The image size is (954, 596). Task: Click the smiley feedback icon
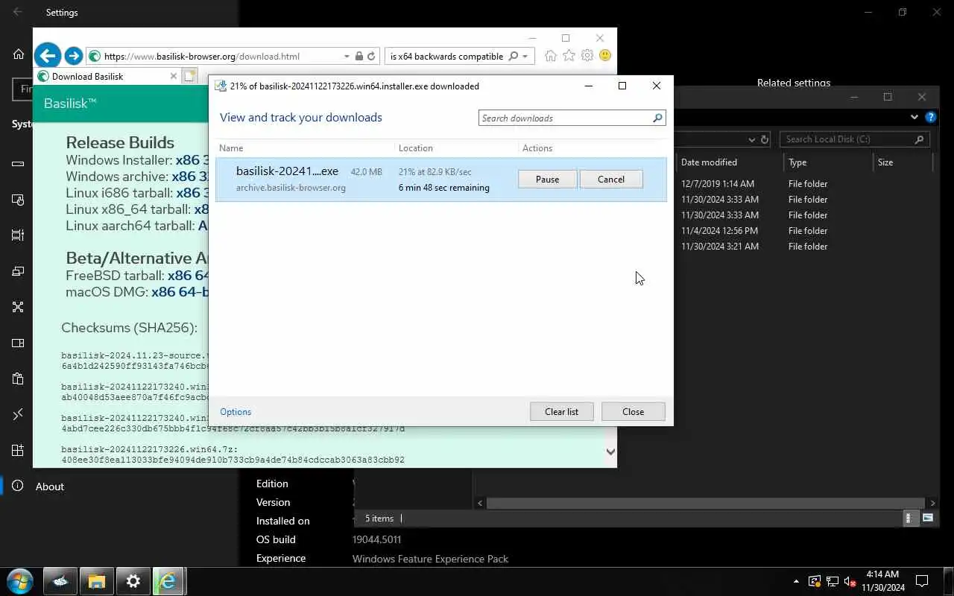(x=605, y=56)
